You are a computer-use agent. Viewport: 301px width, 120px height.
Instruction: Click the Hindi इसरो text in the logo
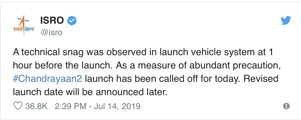(x=18, y=29)
